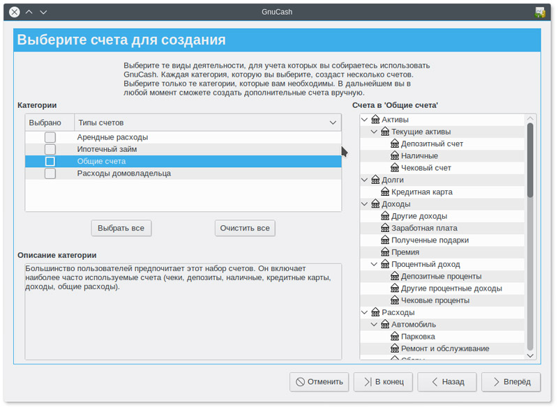This screenshot has width=558, height=409.
Task: Click the Заработная плата account icon
Action: tap(385, 228)
